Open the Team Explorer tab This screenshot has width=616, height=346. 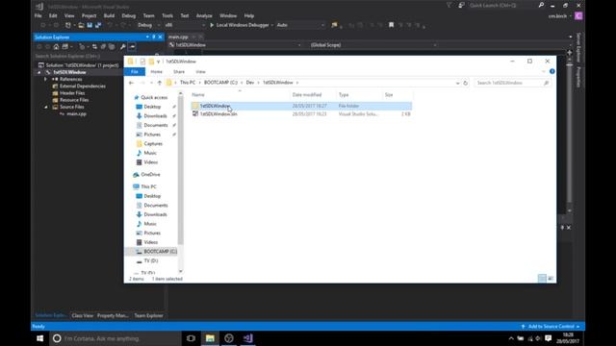click(x=148, y=315)
